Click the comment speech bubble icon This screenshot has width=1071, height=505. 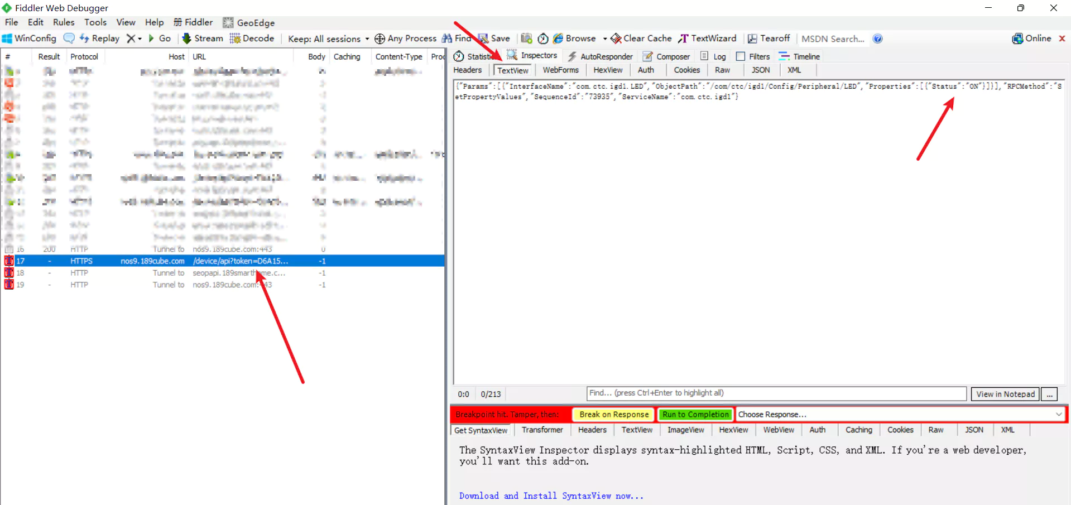pos(69,39)
